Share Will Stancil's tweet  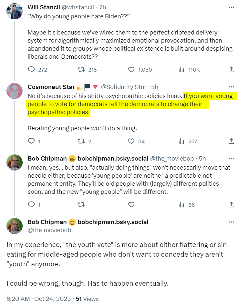tap(231, 70)
